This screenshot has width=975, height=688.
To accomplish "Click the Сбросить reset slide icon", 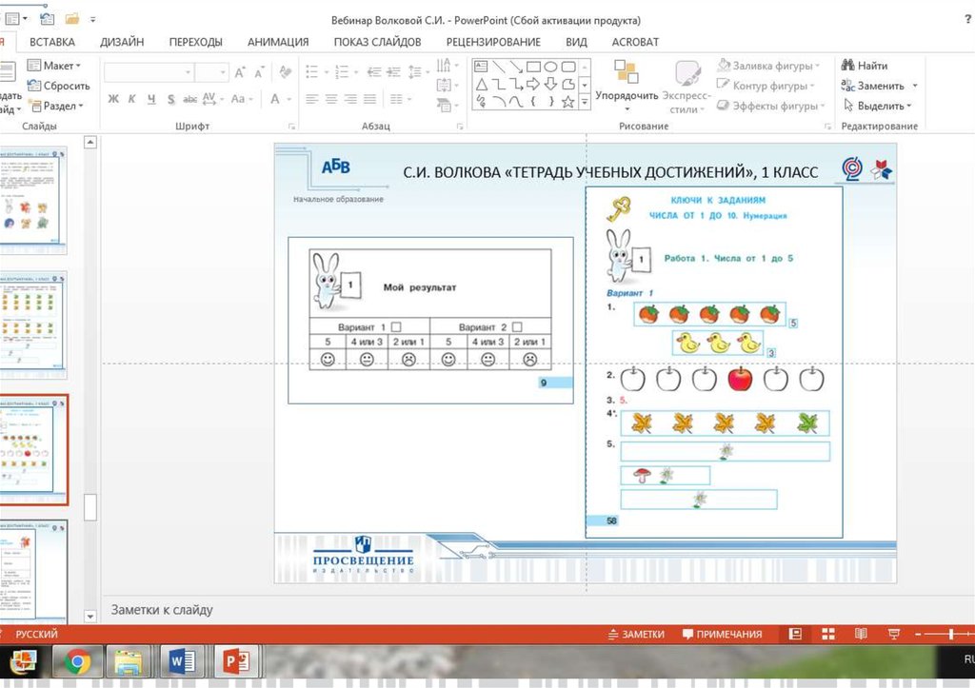I will point(34,86).
